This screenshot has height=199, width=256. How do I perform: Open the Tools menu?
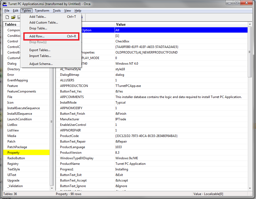(x=57, y=11)
